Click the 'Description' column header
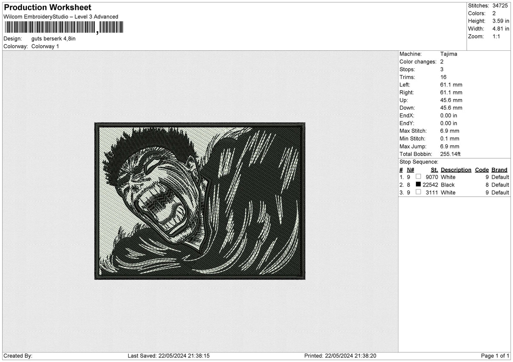 [x=456, y=169]
